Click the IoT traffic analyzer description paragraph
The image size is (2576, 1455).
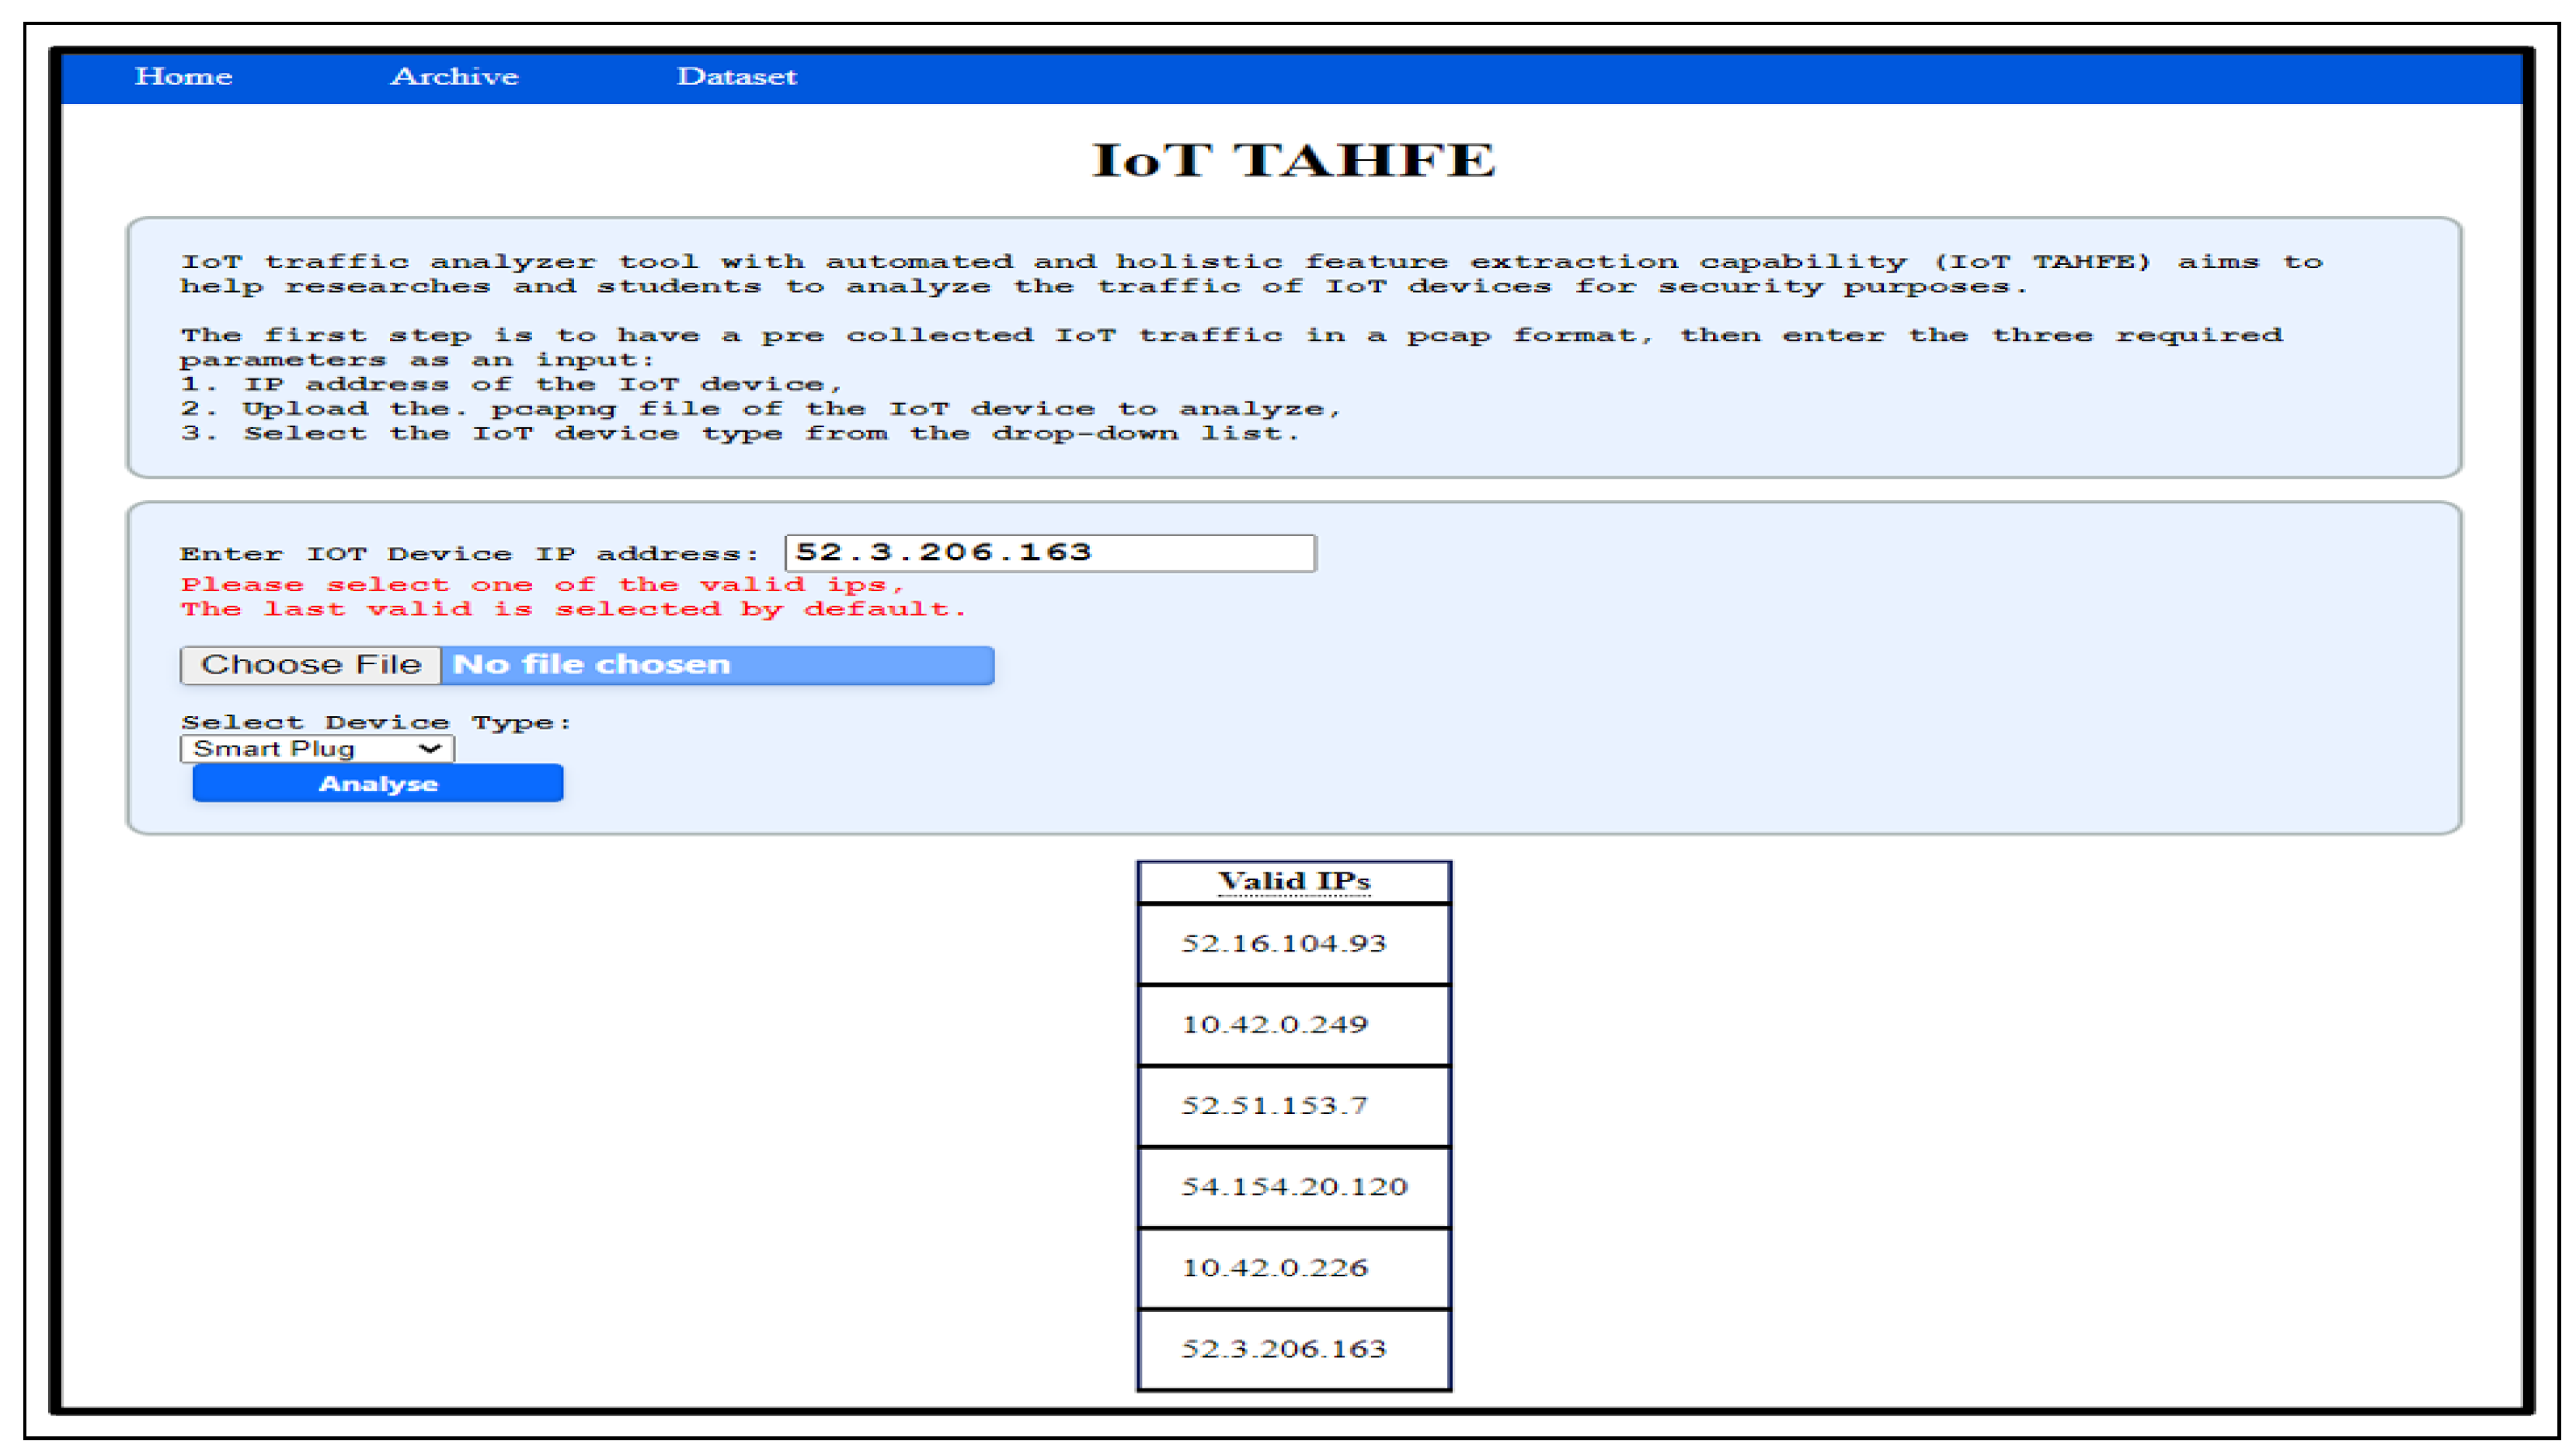[1250, 274]
